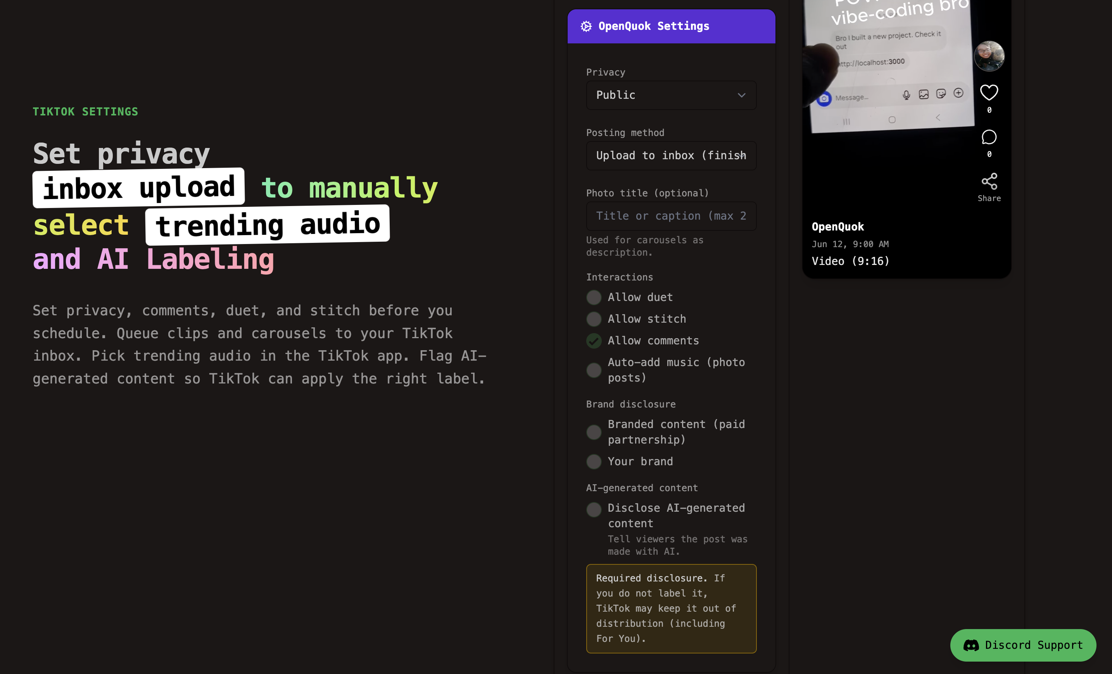Click the Video (9:16) label

(x=850, y=261)
